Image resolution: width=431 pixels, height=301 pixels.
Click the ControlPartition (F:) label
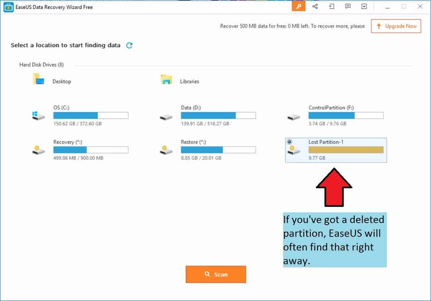(331, 107)
